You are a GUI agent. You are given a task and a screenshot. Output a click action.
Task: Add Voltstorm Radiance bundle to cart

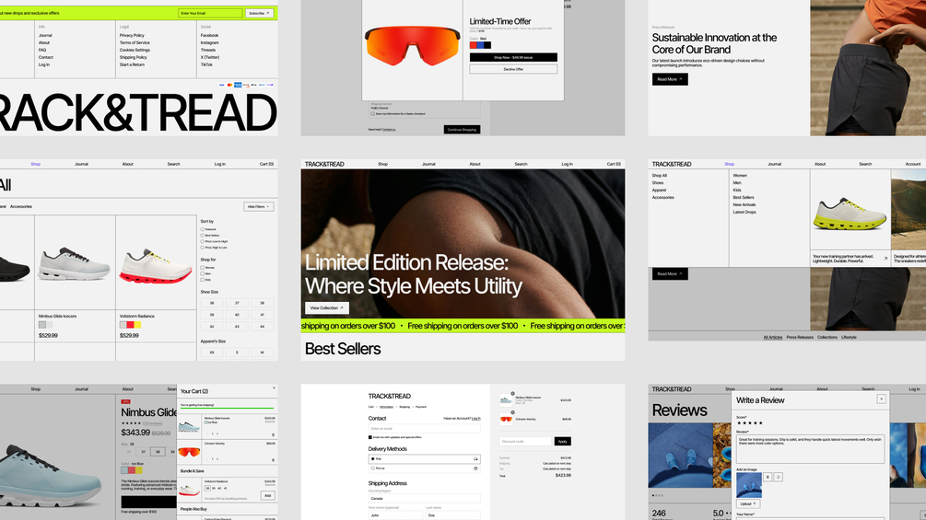[267, 495]
